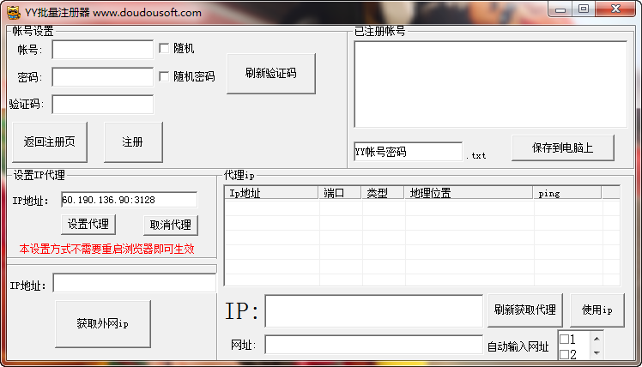Click the 端口 column header
The image size is (642, 367).
[340, 193]
